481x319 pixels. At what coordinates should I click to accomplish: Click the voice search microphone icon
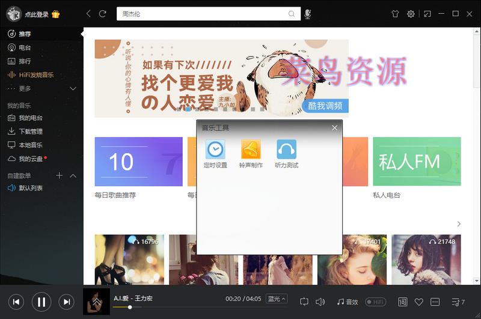(x=308, y=14)
